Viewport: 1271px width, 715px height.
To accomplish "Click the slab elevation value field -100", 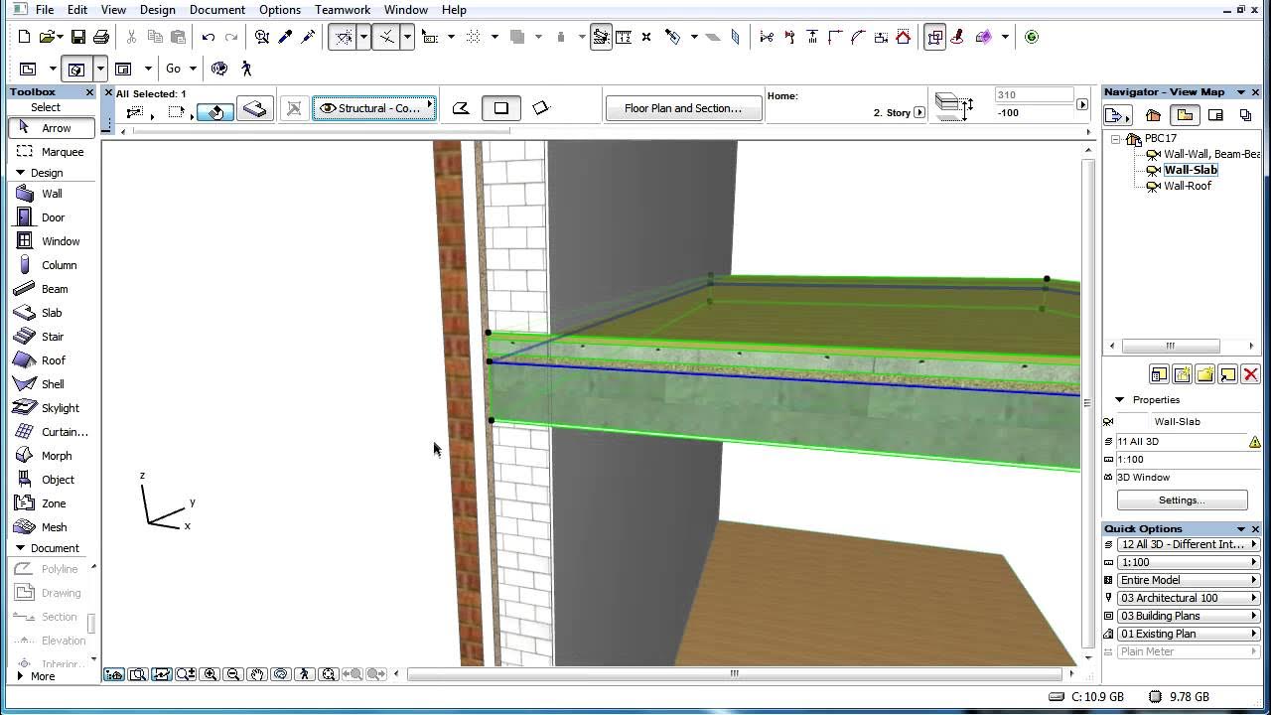I will [1033, 112].
